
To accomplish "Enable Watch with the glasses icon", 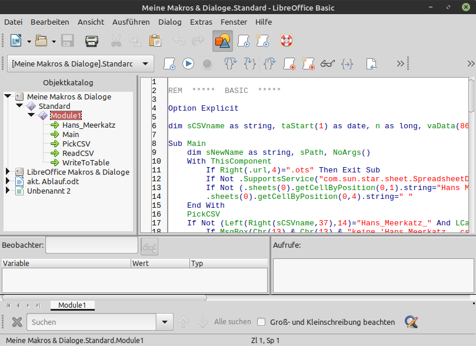I will tap(328, 64).
